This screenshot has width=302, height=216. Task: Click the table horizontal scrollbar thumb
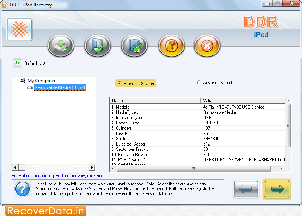[193, 169]
